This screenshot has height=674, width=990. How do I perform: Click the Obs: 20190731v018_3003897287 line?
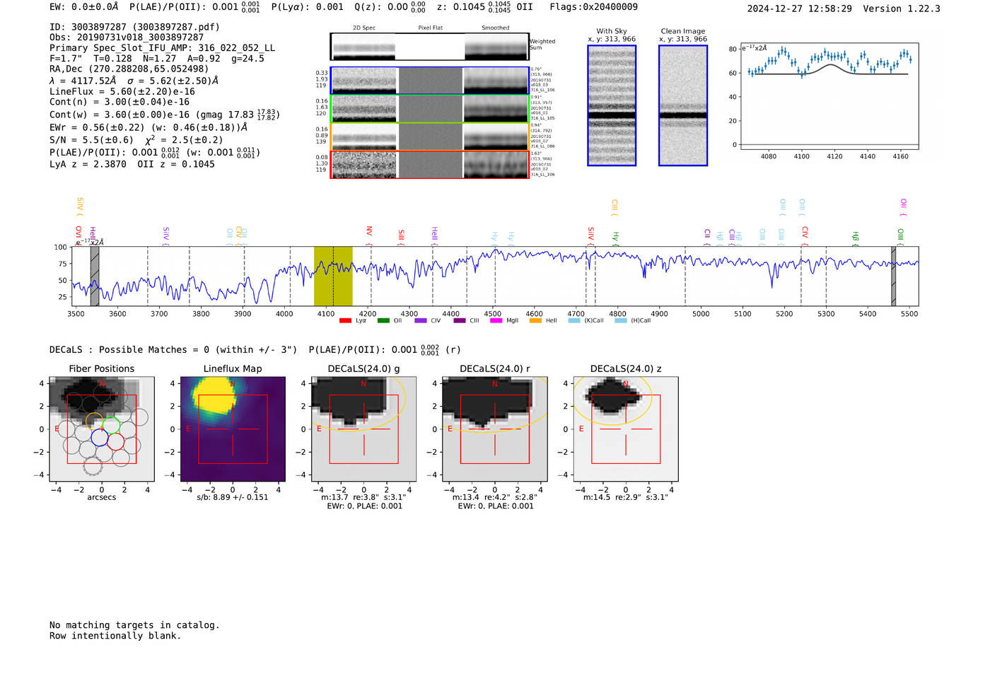click(x=127, y=37)
